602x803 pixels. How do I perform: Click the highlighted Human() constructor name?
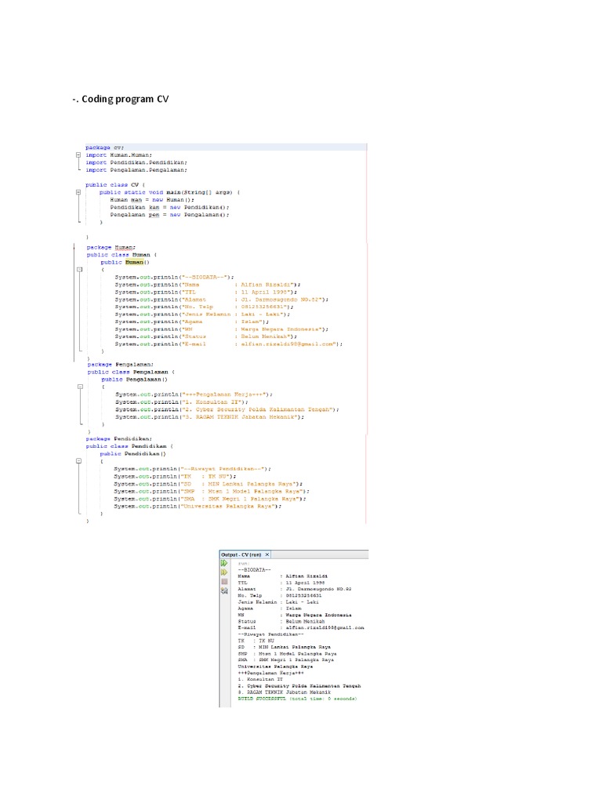pos(134,262)
